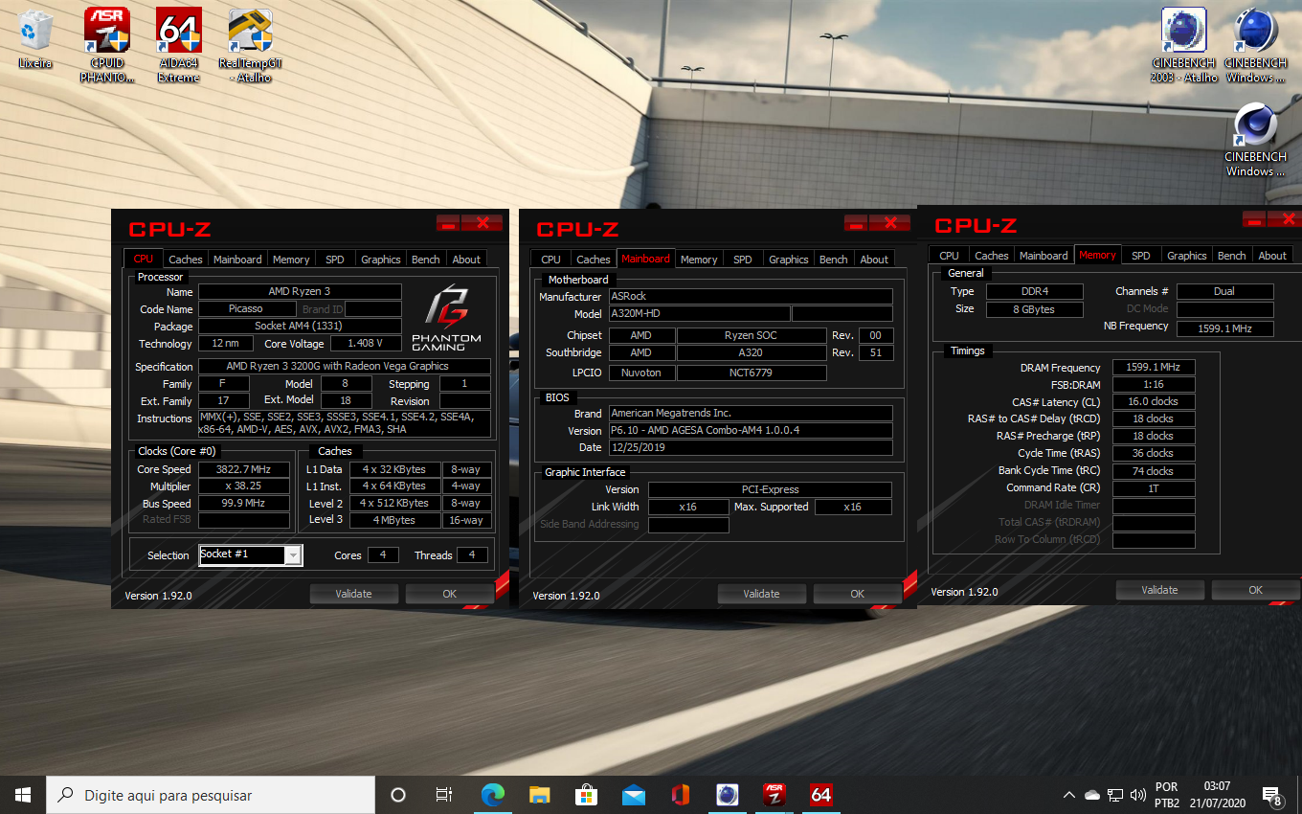Click Core Voltage value 1.408 V
Image resolution: width=1302 pixels, height=814 pixels.
pyautogui.click(x=365, y=343)
